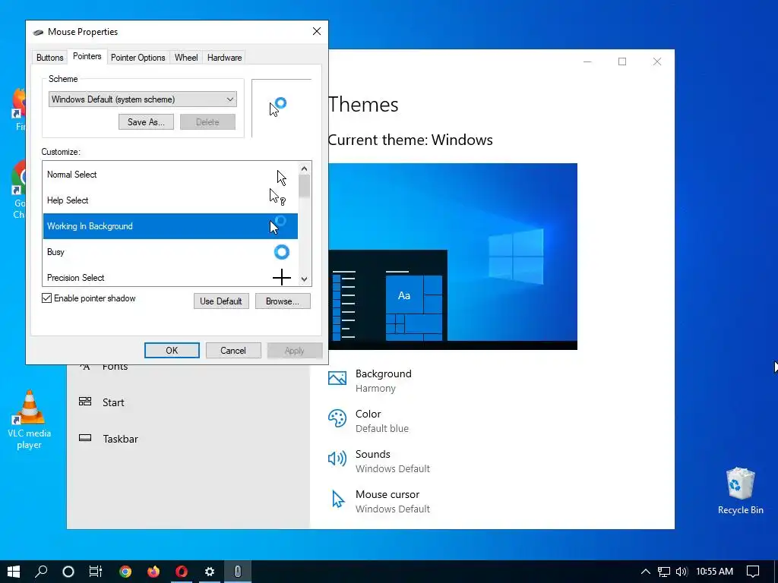
Task: Click the Sounds speaker icon in Themes
Action: pos(337,459)
